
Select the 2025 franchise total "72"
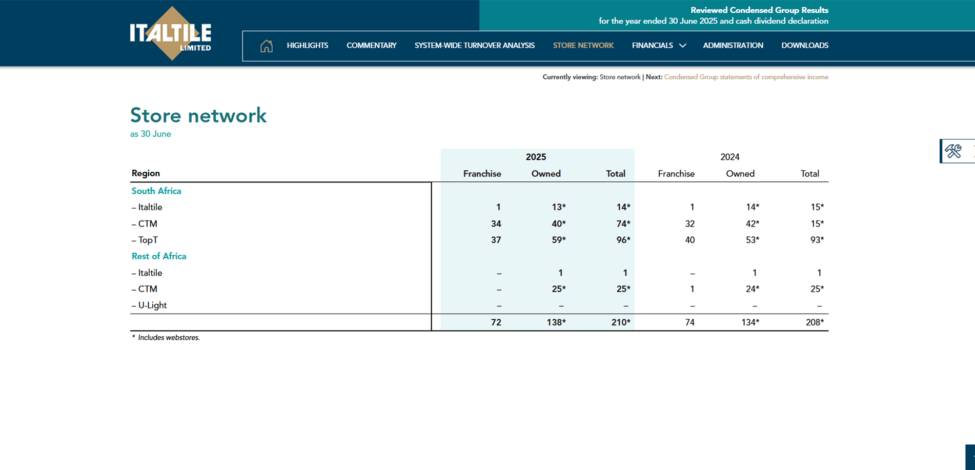click(496, 322)
